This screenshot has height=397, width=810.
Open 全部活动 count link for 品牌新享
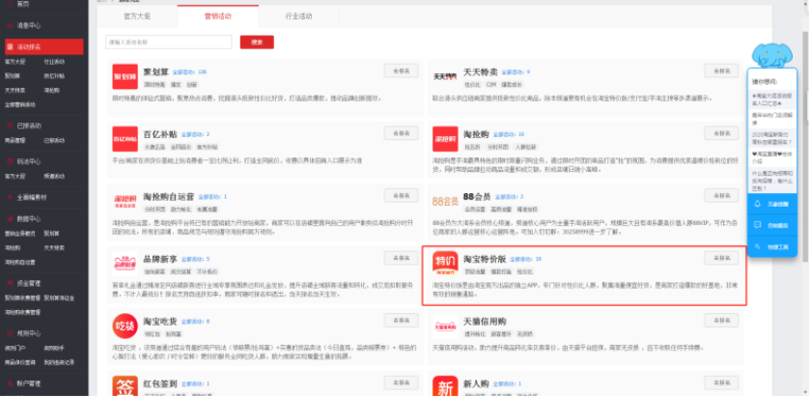(x=196, y=259)
